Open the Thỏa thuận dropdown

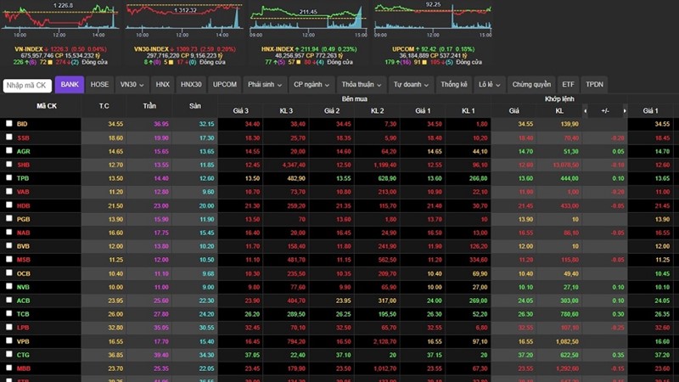coord(362,84)
